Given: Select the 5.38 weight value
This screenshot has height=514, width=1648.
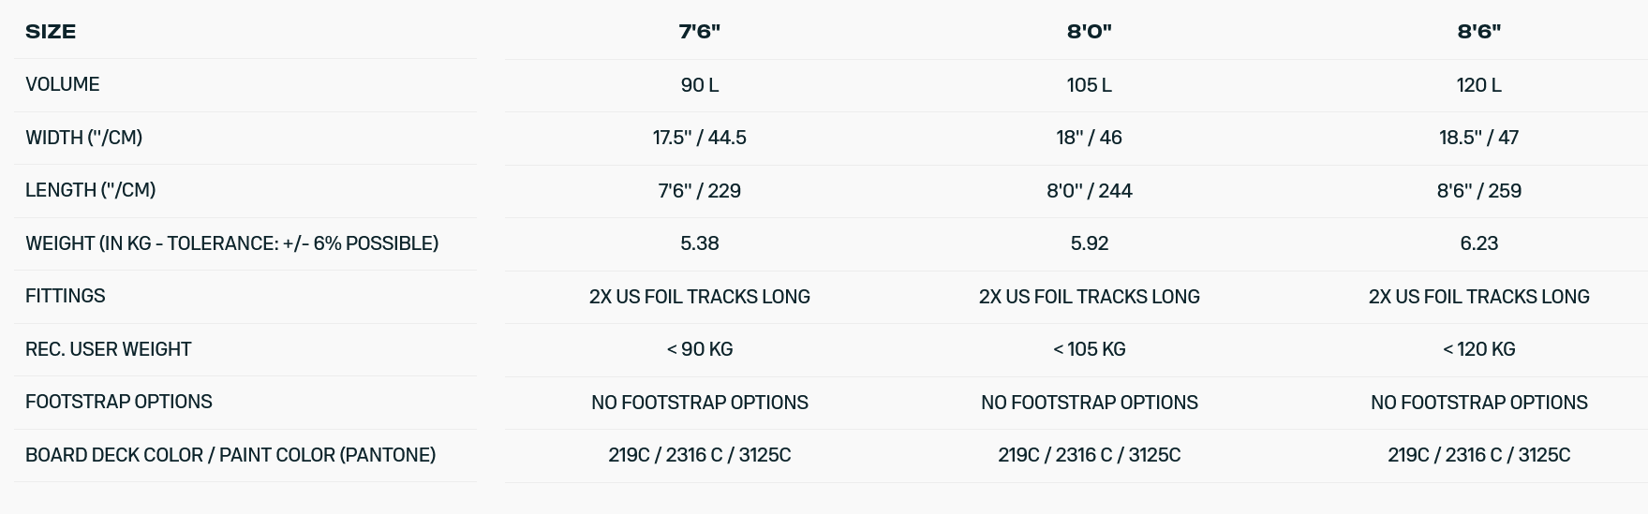Looking at the screenshot, I should pyautogui.click(x=700, y=243).
